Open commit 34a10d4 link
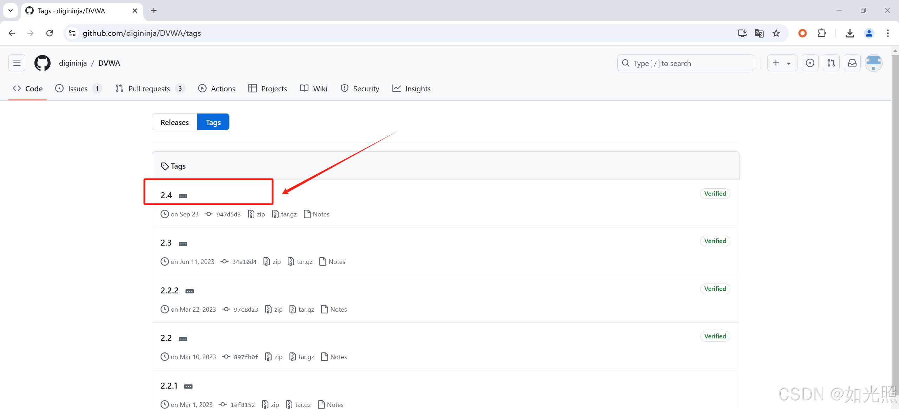899x409 pixels. pyautogui.click(x=244, y=262)
